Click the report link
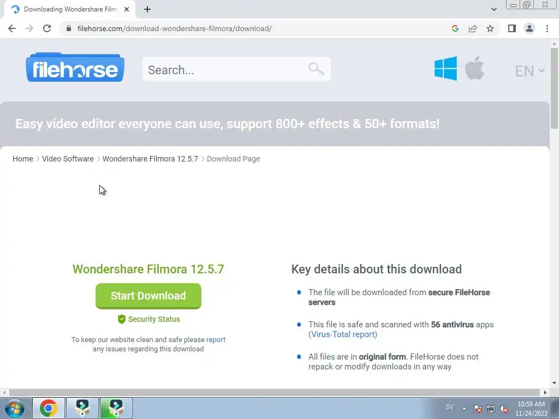 (x=216, y=339)
